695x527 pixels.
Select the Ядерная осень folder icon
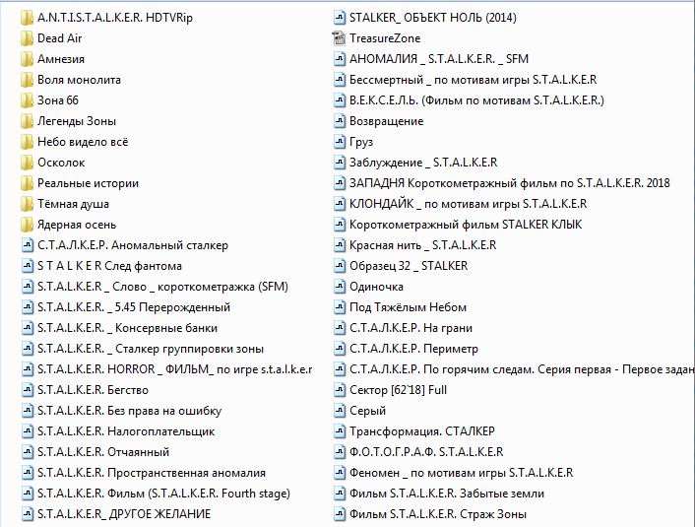point(27,225)
